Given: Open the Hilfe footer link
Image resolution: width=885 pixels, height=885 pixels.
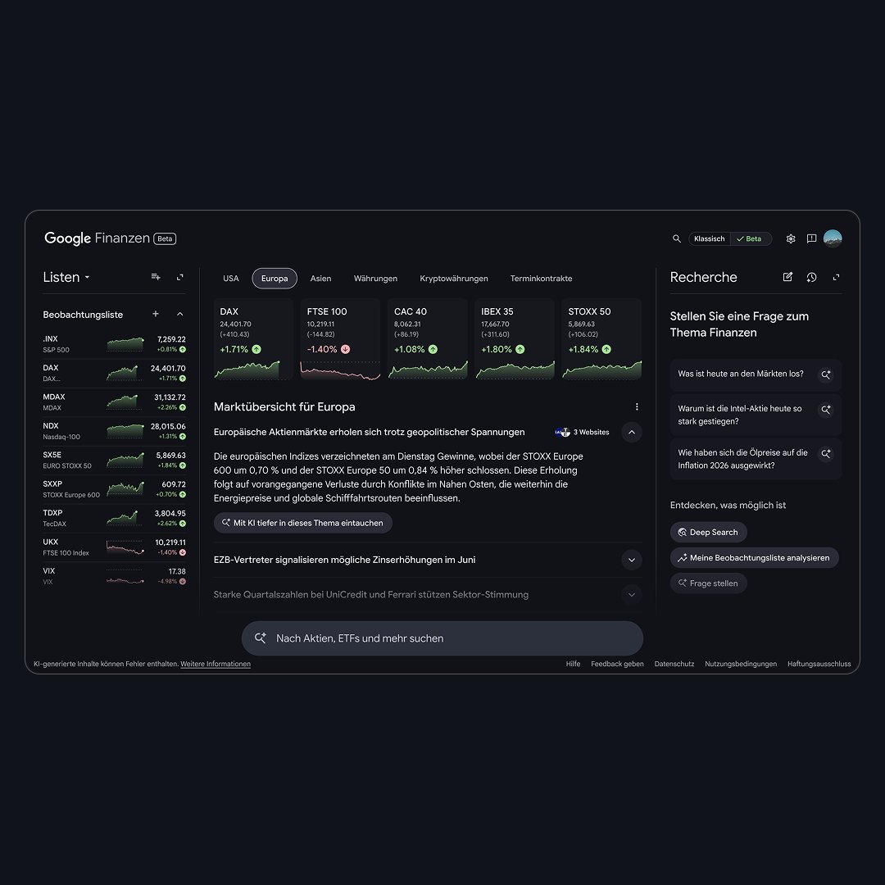Looking at the screenshot, I should [x=573, y=664].
